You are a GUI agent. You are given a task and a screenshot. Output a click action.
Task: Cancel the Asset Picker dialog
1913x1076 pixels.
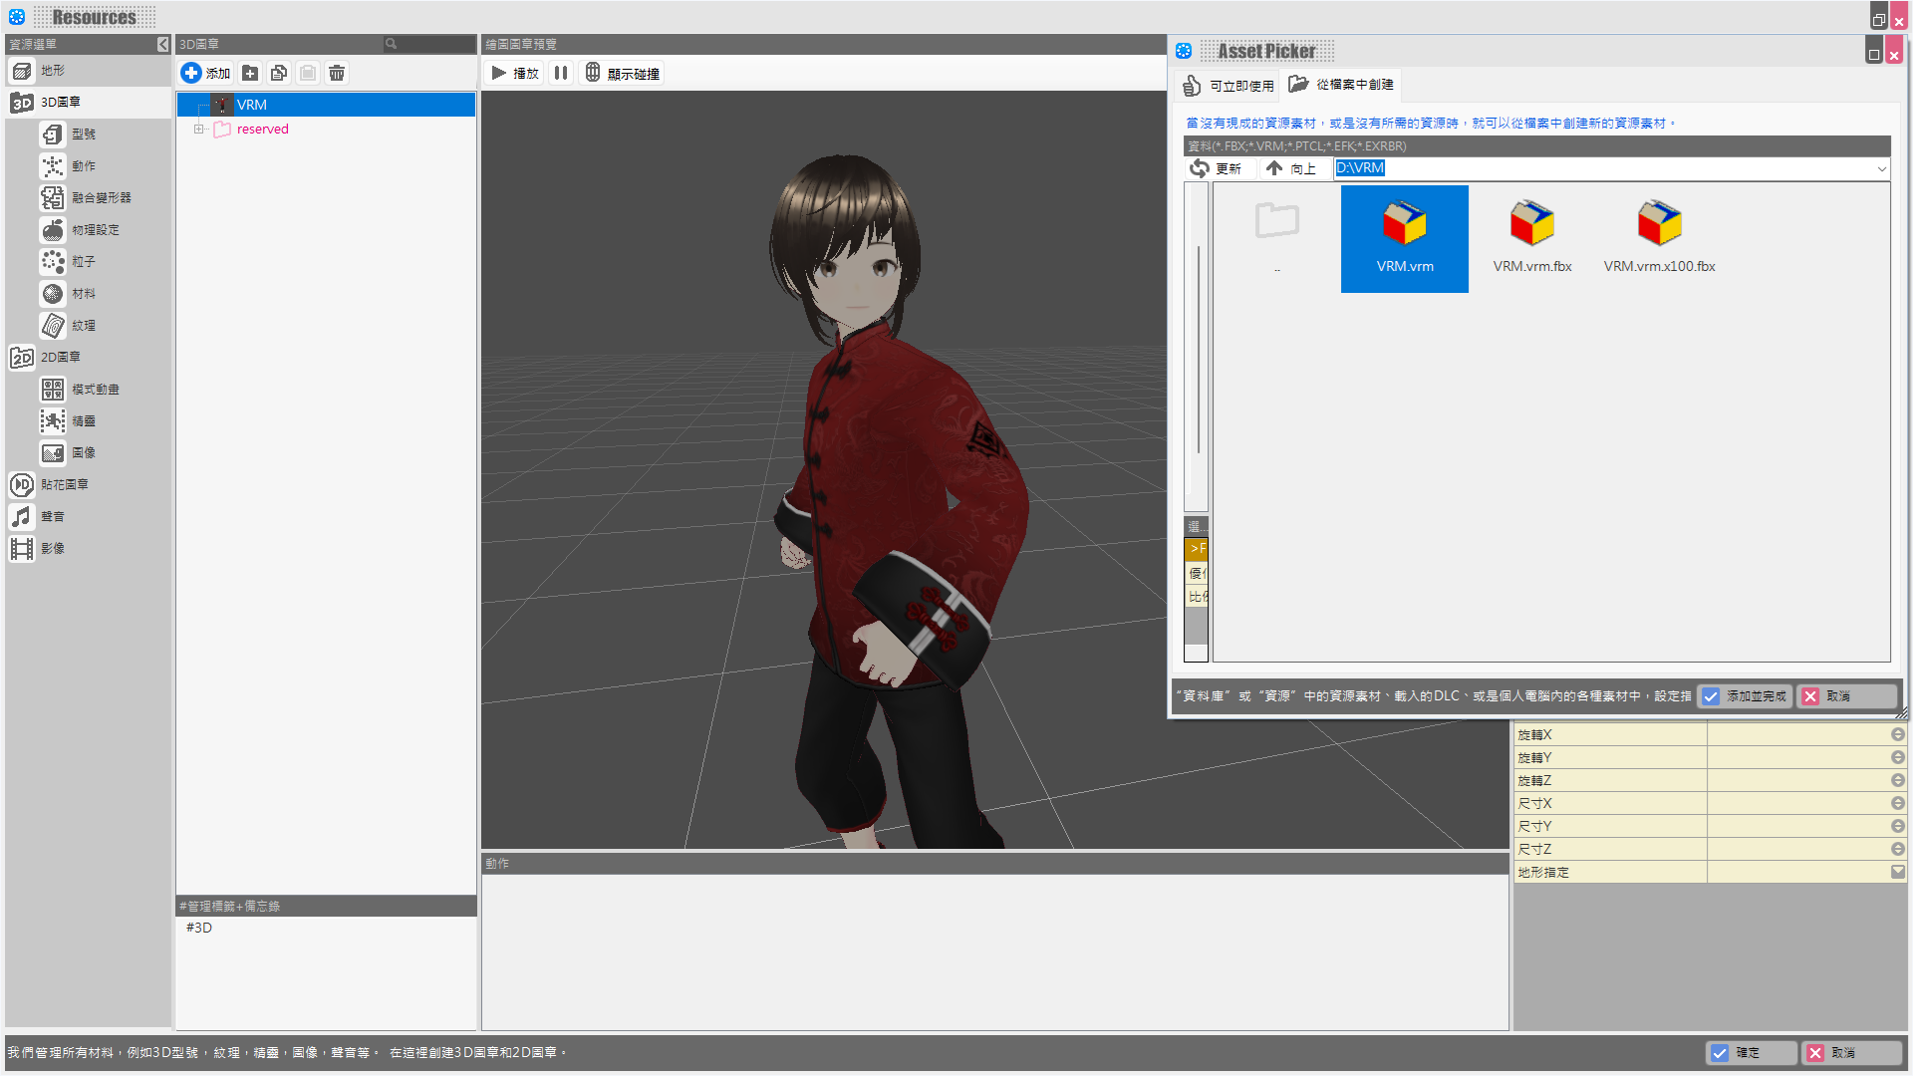tap(1846, 696)
